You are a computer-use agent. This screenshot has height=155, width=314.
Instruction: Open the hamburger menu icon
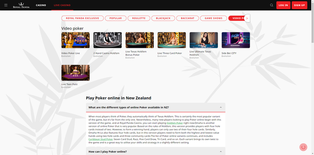pyautogui.click(x=6, y=5)
